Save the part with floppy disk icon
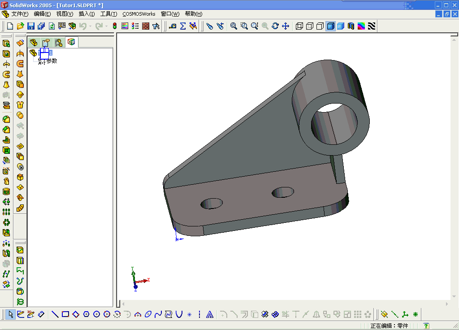459x330 pixels. coord(31,26)
